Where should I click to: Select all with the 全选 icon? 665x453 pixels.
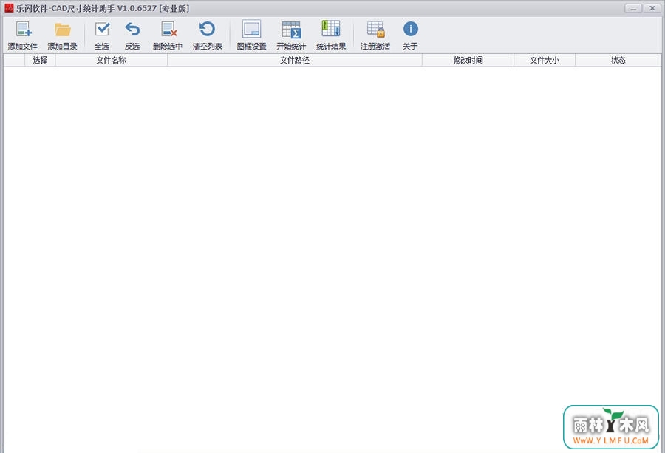click(x=102, y=30)
